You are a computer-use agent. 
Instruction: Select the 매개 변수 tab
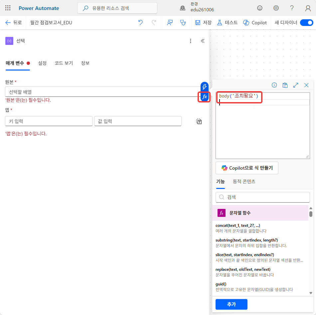click(18, 63)
